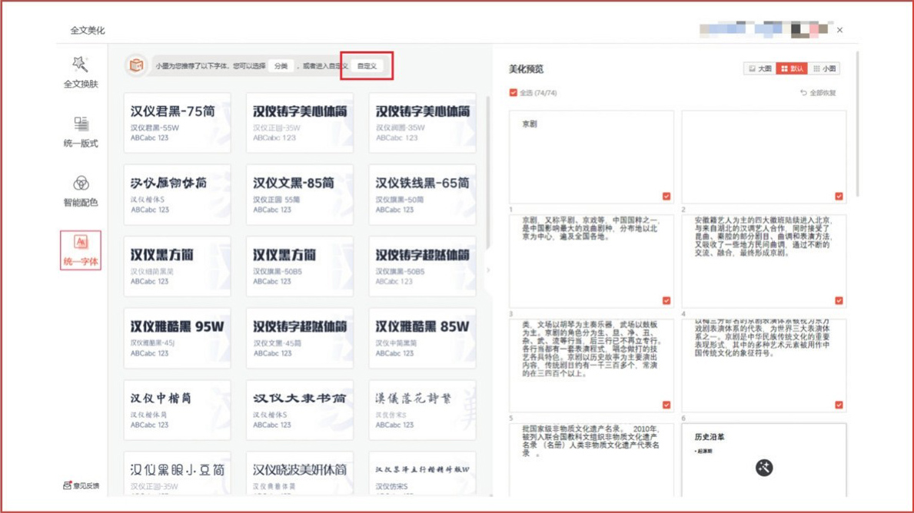Choose the 汉仪君黑-75简 font card
The width and height of the screenshot is (914, 513).
point(178,123)
